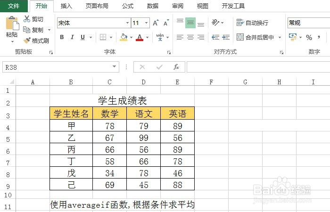330x212 pixels.
Task: Open the Name Box dropdown arrow
Action: pyautogui.click(x=114, y=67)
